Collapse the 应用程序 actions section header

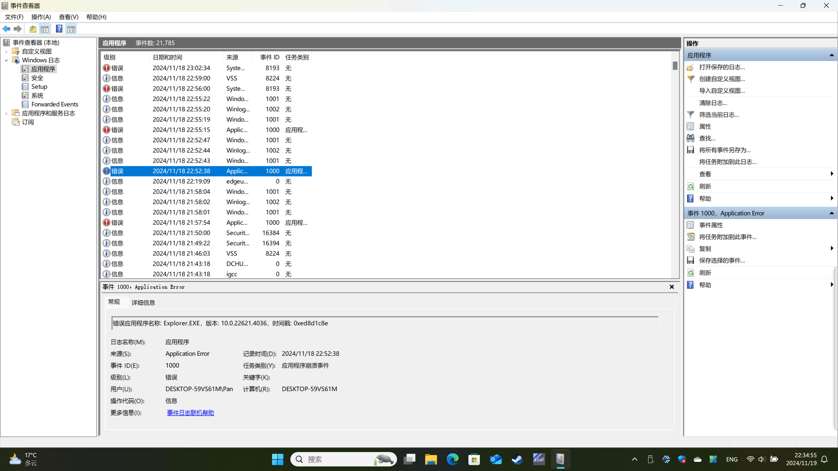click(831, 55)
